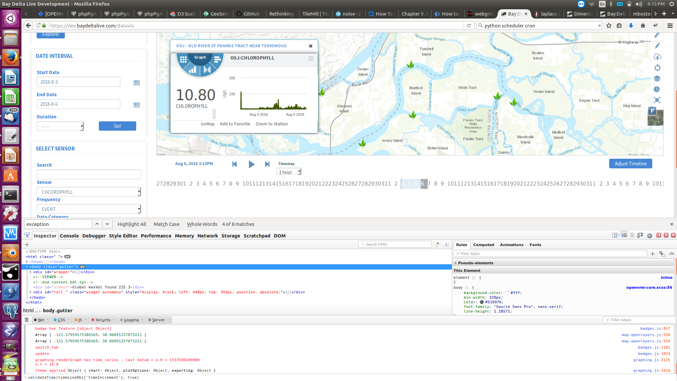Switch to GitHub browser tab

(249, 14)
